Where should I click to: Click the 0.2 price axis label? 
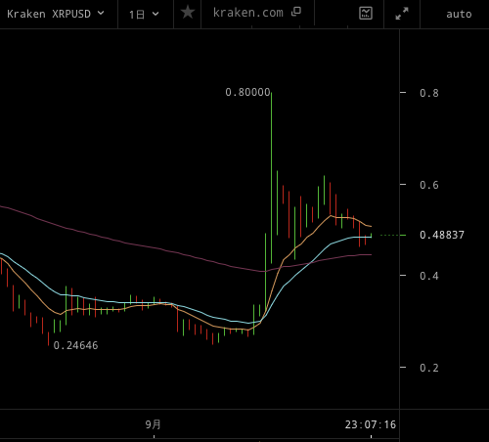coord(429,368)
